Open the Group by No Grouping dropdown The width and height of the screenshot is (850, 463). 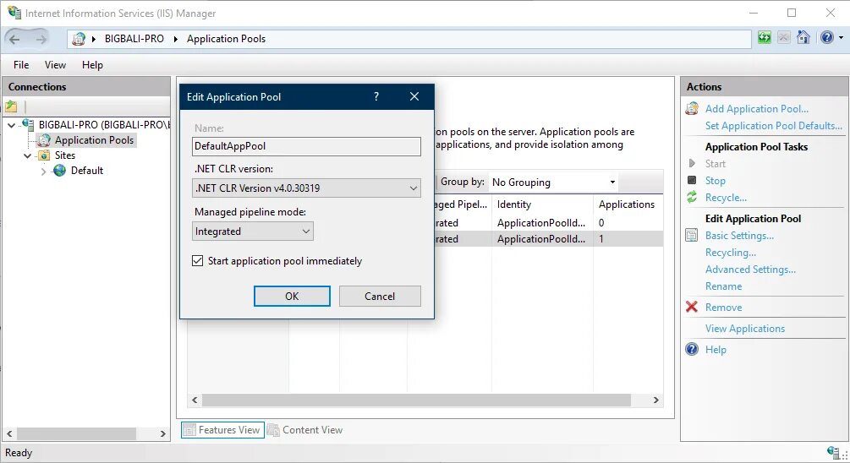[553, 182]
